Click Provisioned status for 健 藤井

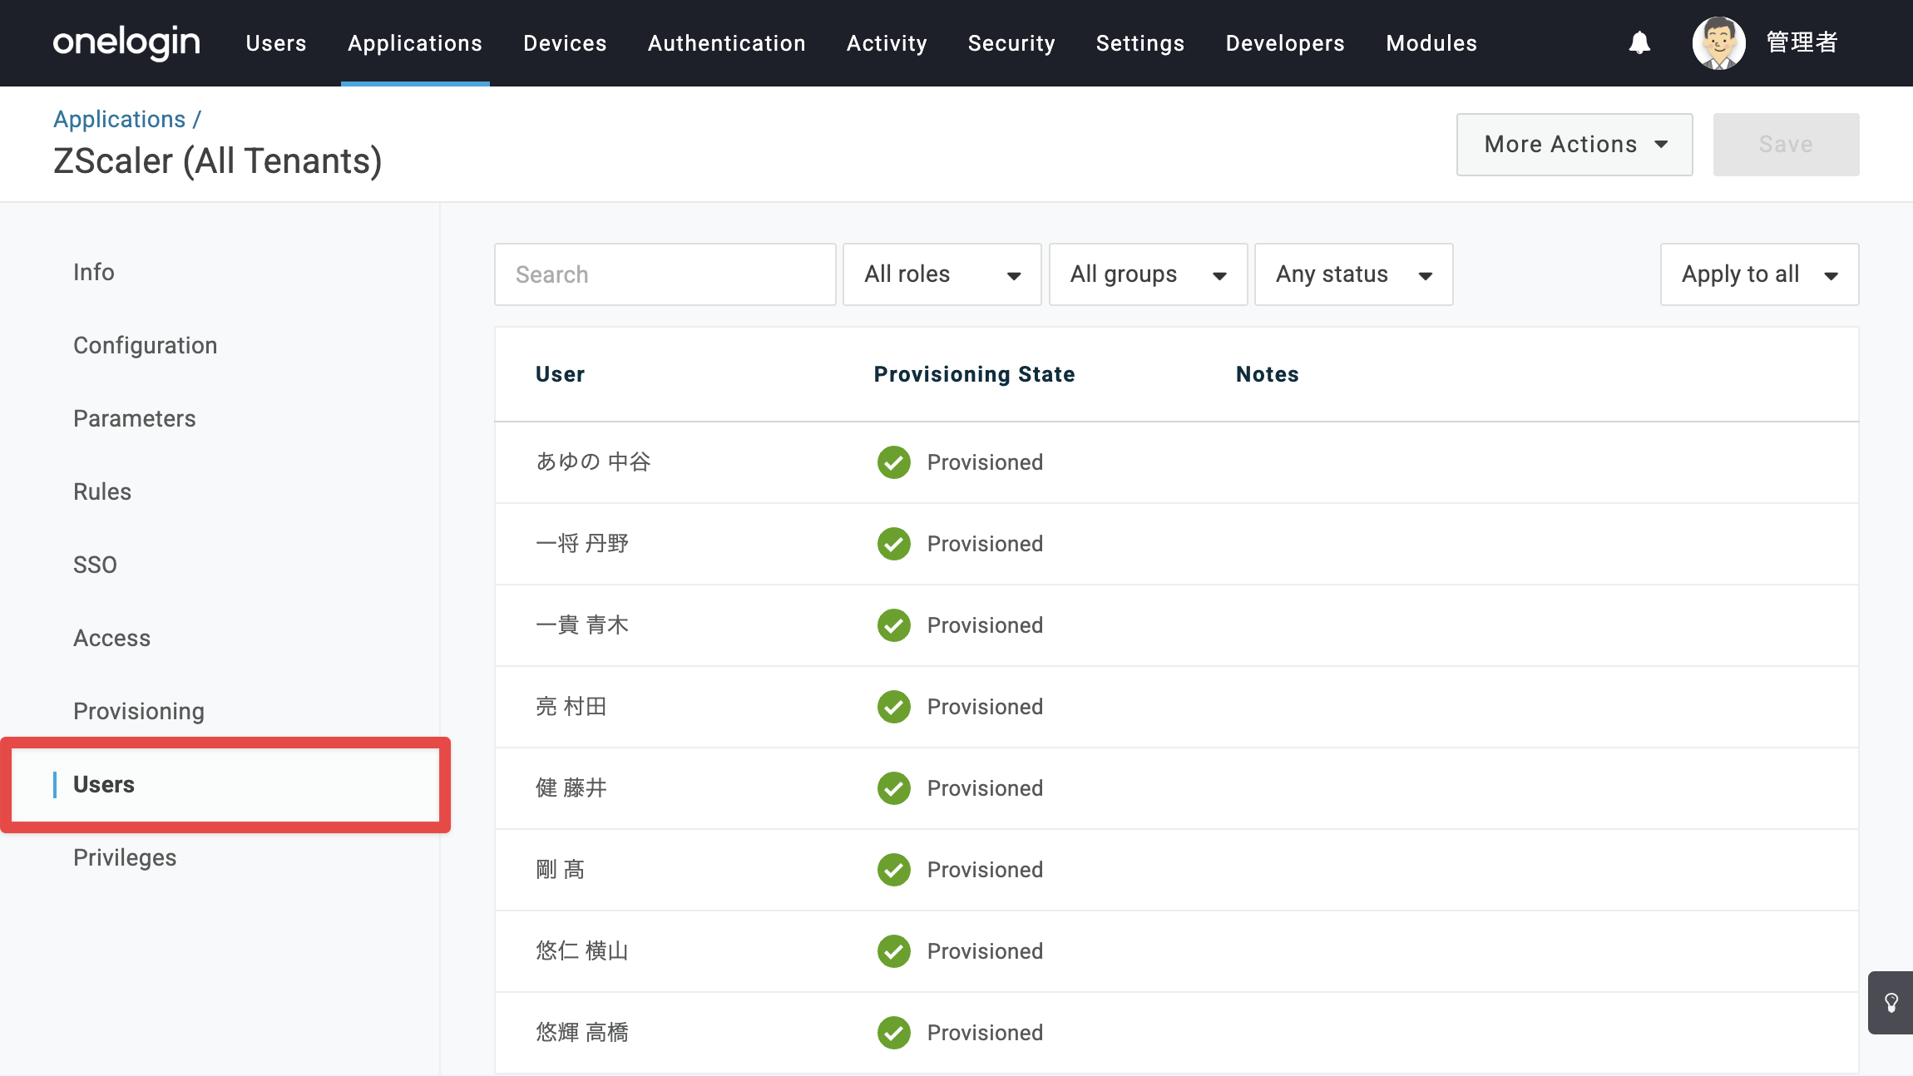[x=985, y=788]
